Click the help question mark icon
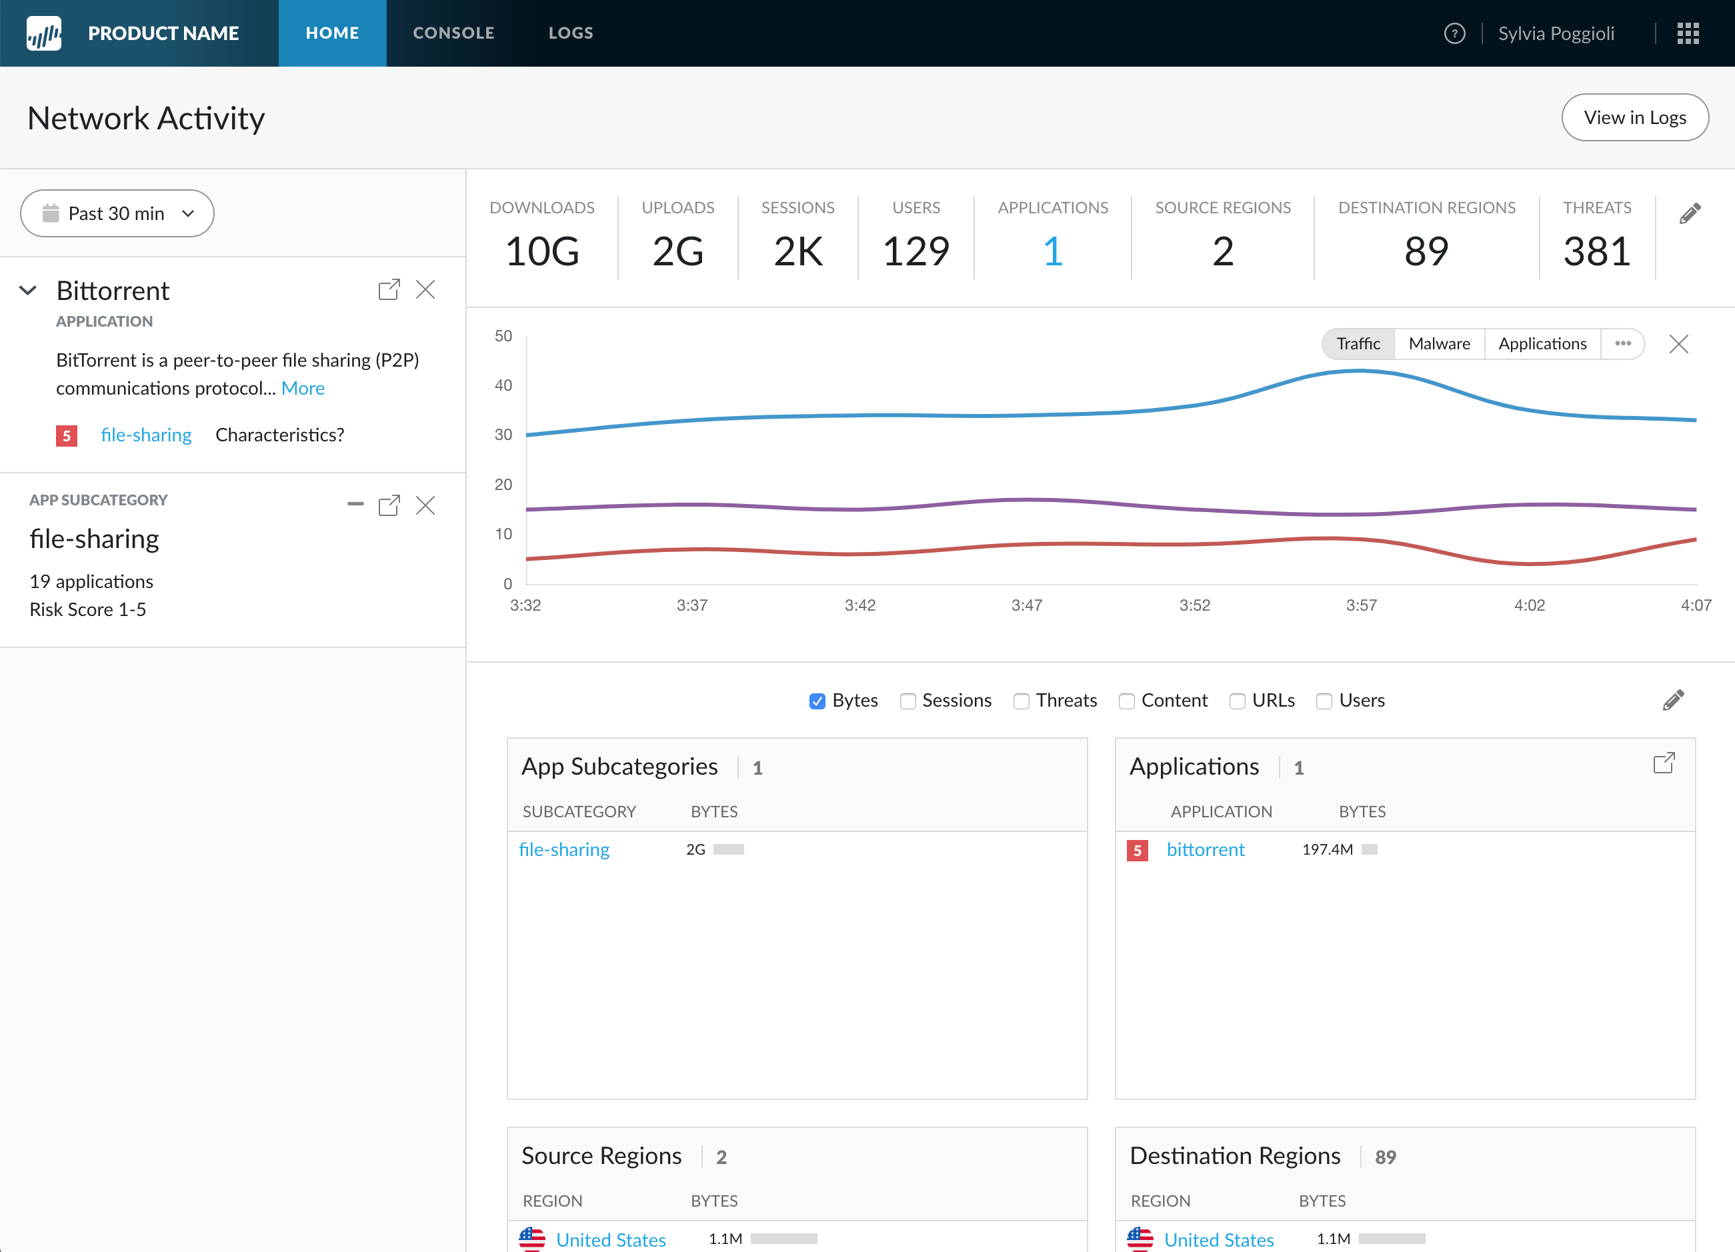The image size is (1735, 1252). point(1454,33)
